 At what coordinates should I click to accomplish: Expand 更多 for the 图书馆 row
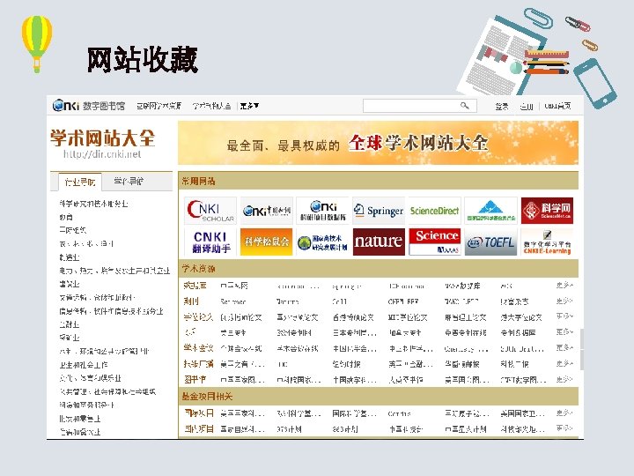pyautogui.click(x=564, y=379)
